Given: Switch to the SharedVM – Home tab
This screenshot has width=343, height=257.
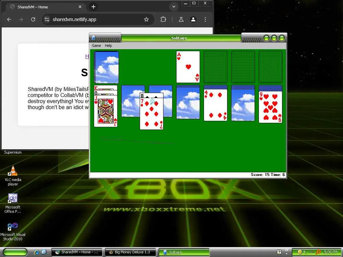Looking at the screenshot, I should [x=46, y=7].
